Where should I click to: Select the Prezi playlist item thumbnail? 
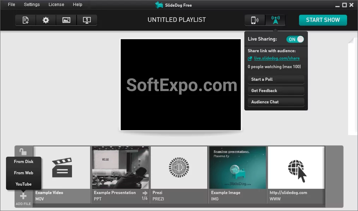coord(179,168)
